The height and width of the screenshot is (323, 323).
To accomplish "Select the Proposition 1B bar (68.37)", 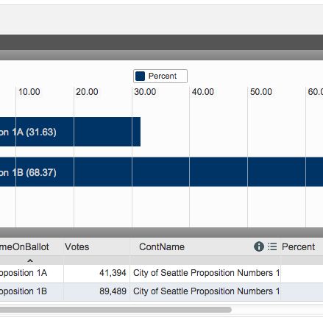I will [x=161, y=172].
